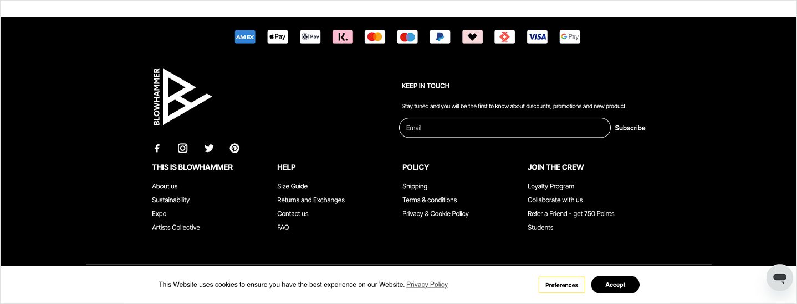Click the KEEP IN TOUCH heading
Viewport: 797px width, 304px height.
tap(426, 86)
